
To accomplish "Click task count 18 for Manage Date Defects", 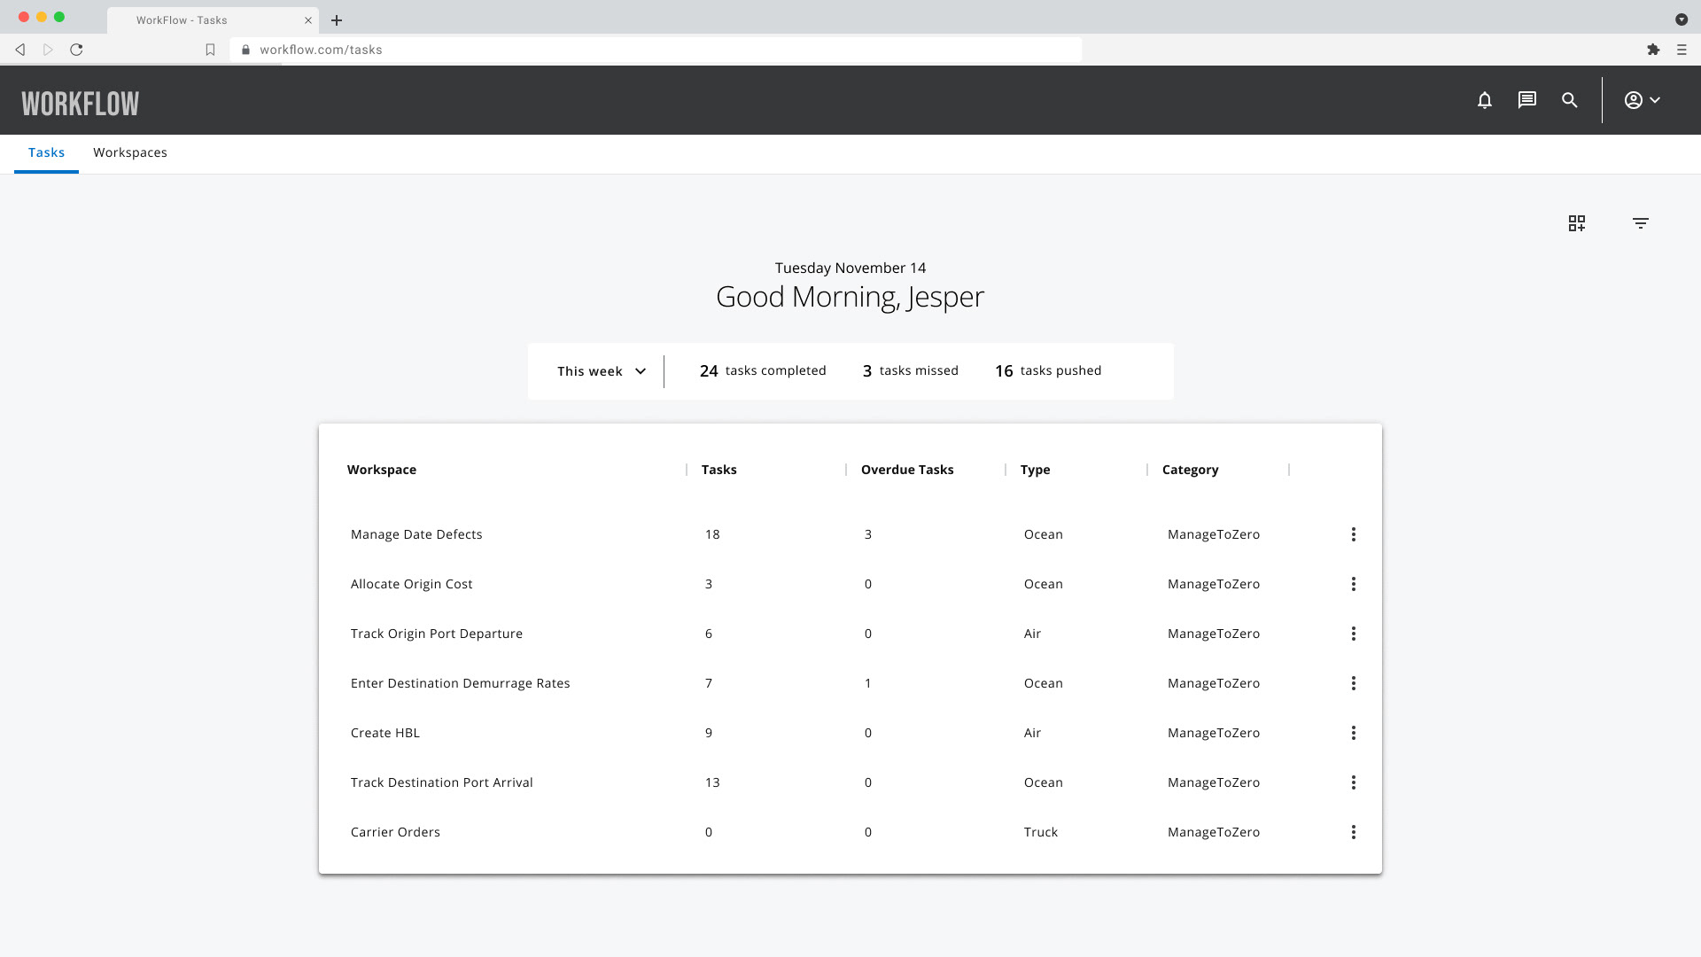I will coord(712,534).
